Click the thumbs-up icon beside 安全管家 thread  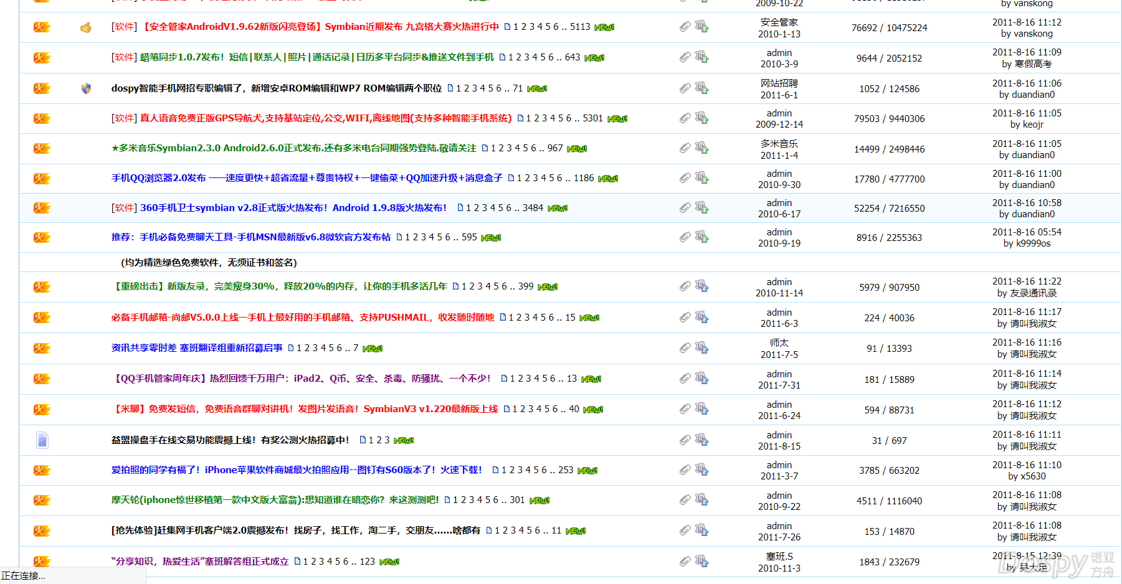coord(86,27)
